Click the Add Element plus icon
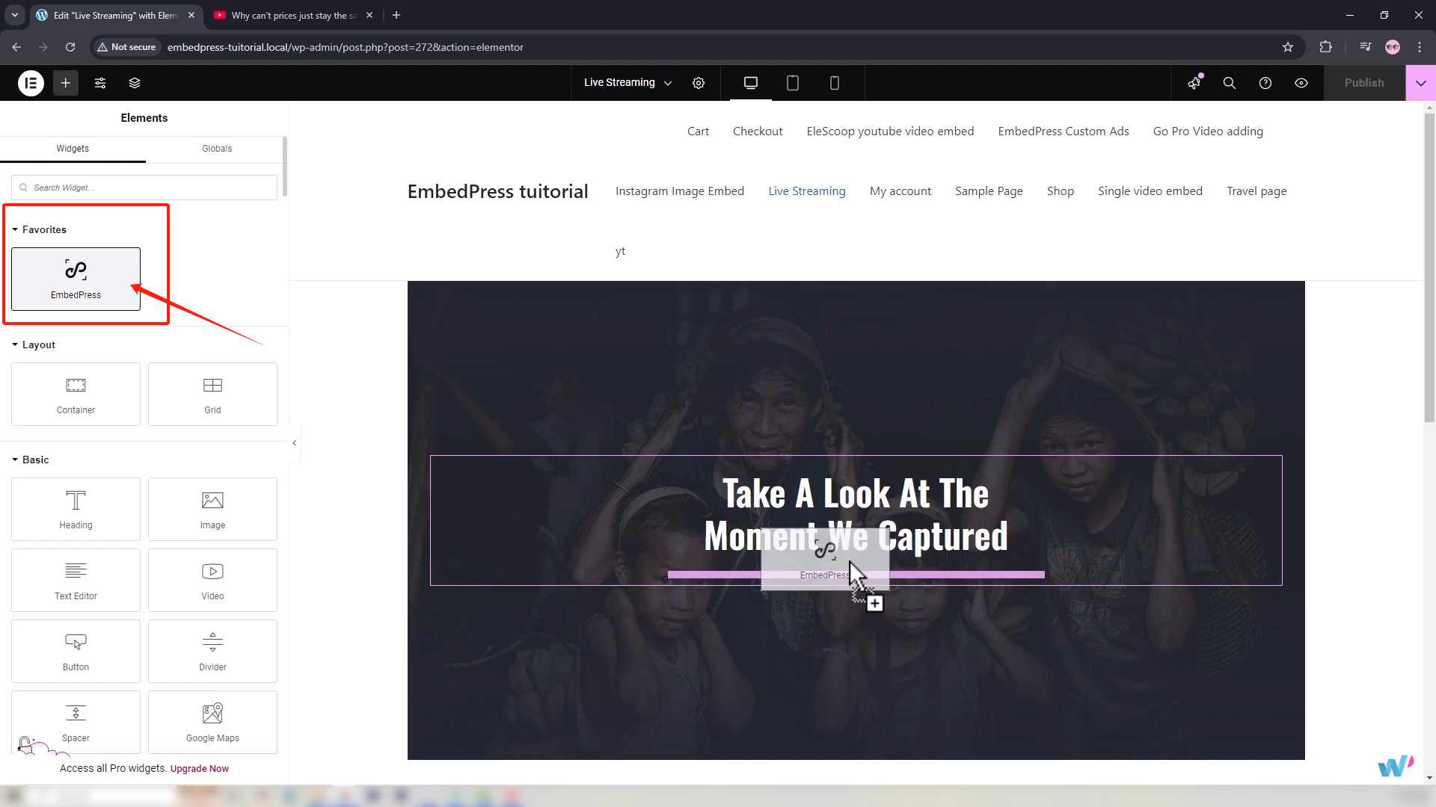Viewport: 1436px width, 807px height. click(x=66, y=83)
